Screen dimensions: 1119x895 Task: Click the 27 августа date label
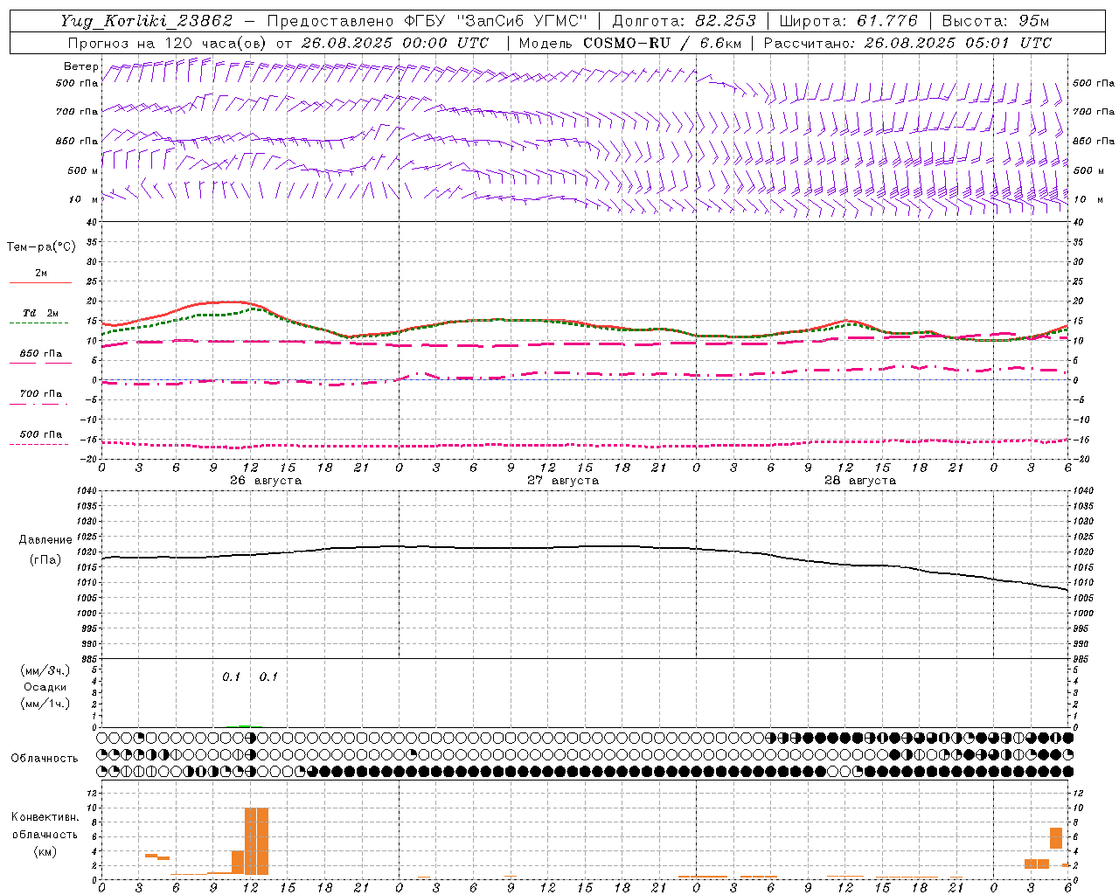pos(563,481)
